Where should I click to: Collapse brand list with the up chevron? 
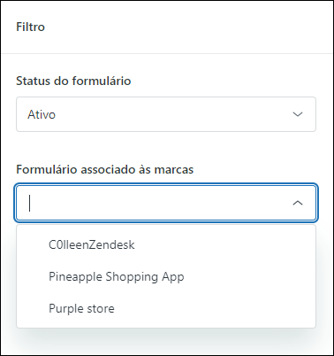tap(298, 203)
